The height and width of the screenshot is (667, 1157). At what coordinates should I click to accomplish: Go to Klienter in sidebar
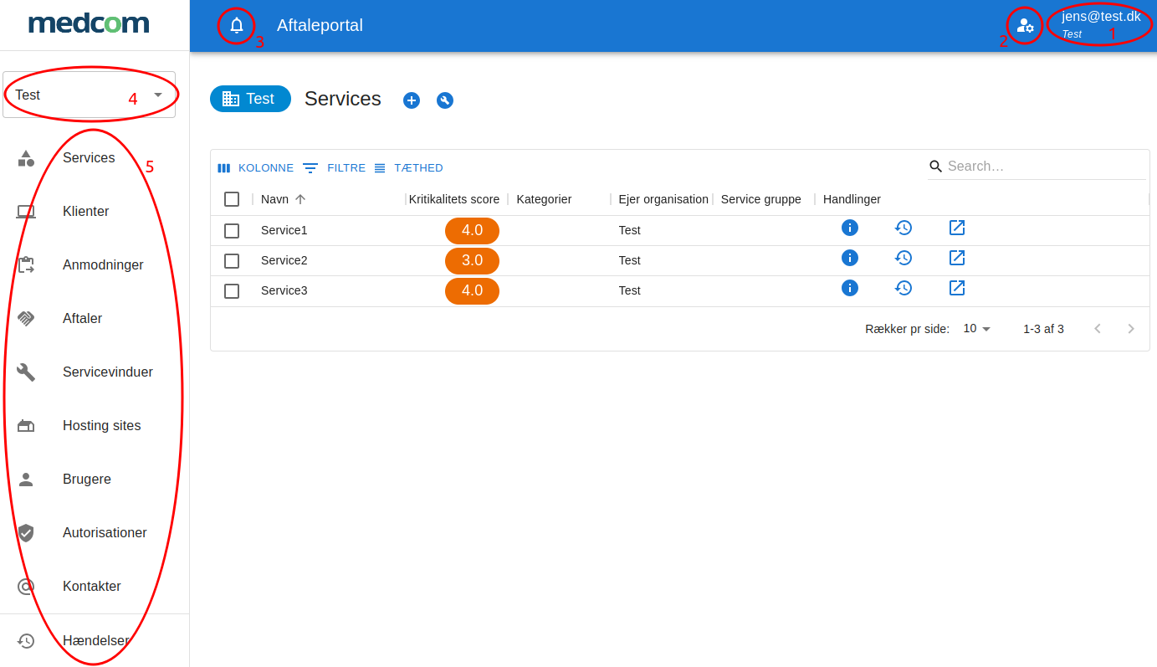tap(85, 212)
